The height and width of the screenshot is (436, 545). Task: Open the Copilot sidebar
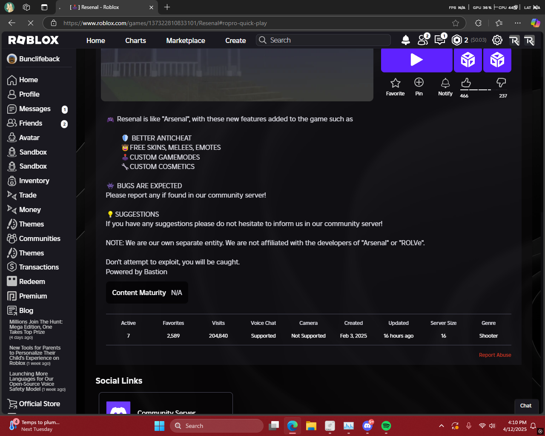tap(535, 23)
